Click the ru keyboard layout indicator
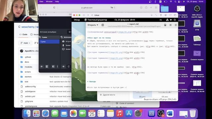Screen dimensions: 212x119 click(161, 20)
